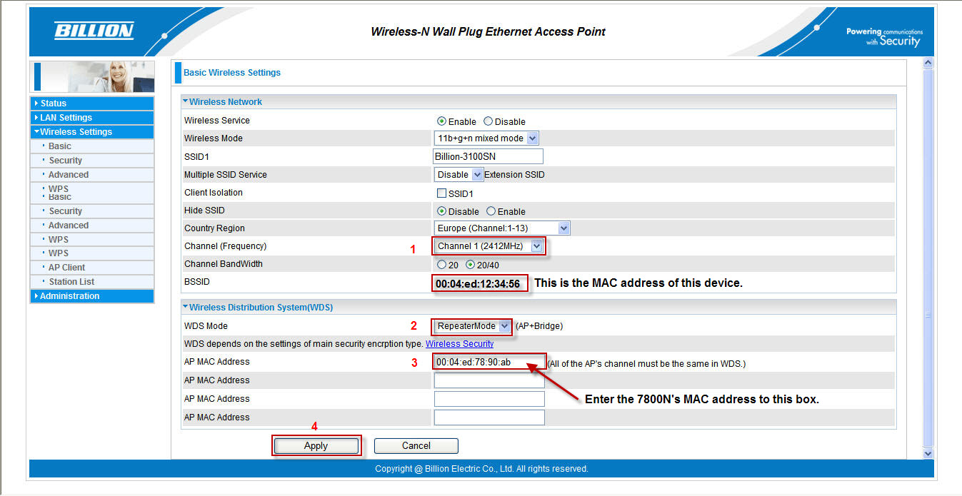Viewport: 962px width, 496px height.
Task: Expand the LAN Settings sidebar menu
Action: (x=92, y=118)
